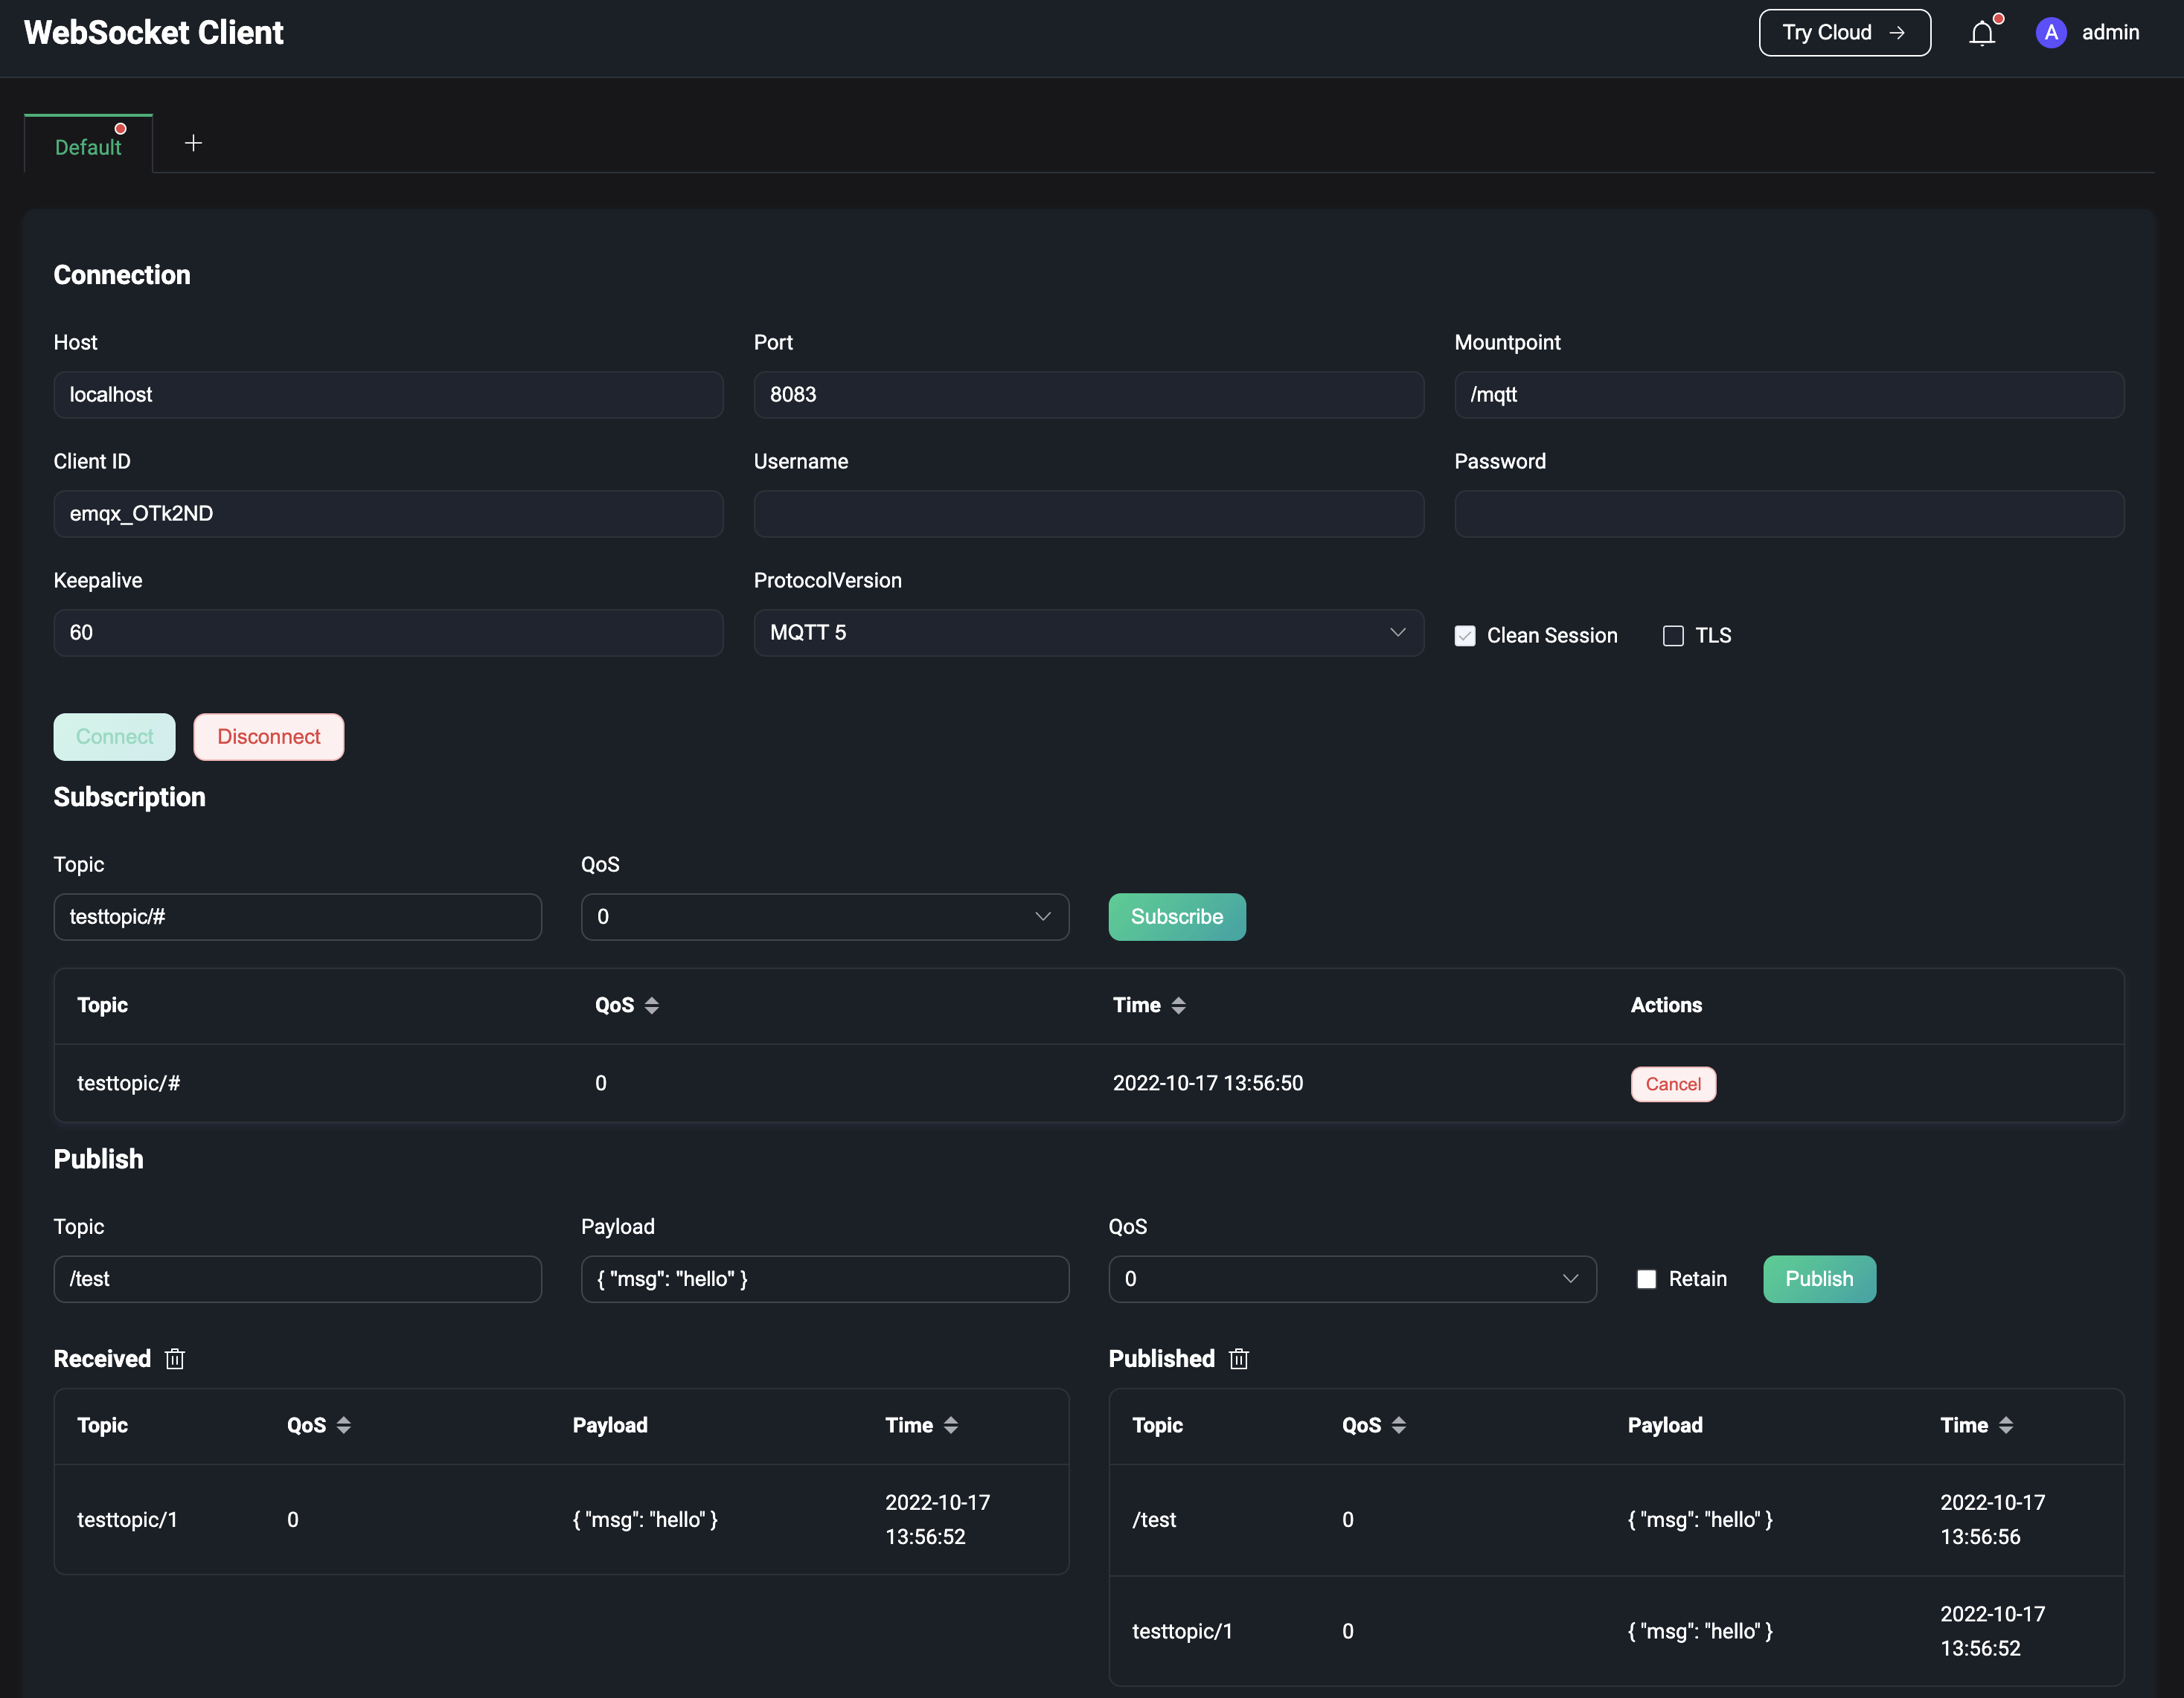Screen dimensions: 2184x1698
Task: Enable the TLS checkbox
Action: point(1673,636)
